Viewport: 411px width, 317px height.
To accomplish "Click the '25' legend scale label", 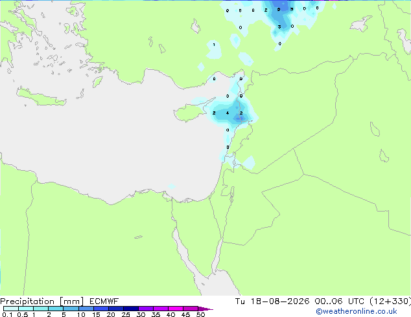I will tap(126, 314).
